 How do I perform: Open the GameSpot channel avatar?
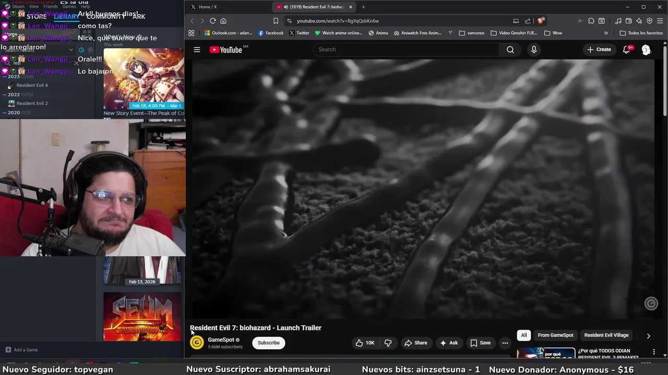point(197,342)
